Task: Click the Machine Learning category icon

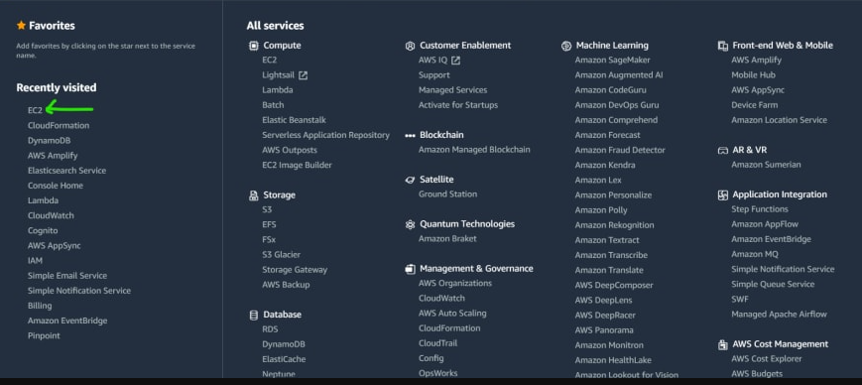Action: 566,46
